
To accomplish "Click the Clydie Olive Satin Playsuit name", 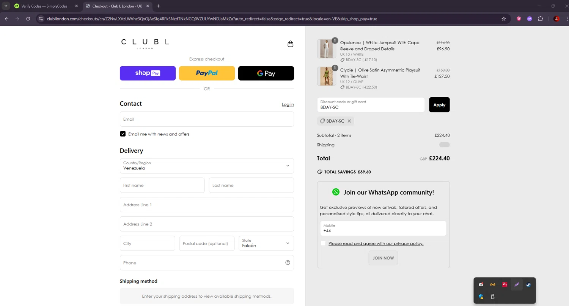I will [380, 73].
